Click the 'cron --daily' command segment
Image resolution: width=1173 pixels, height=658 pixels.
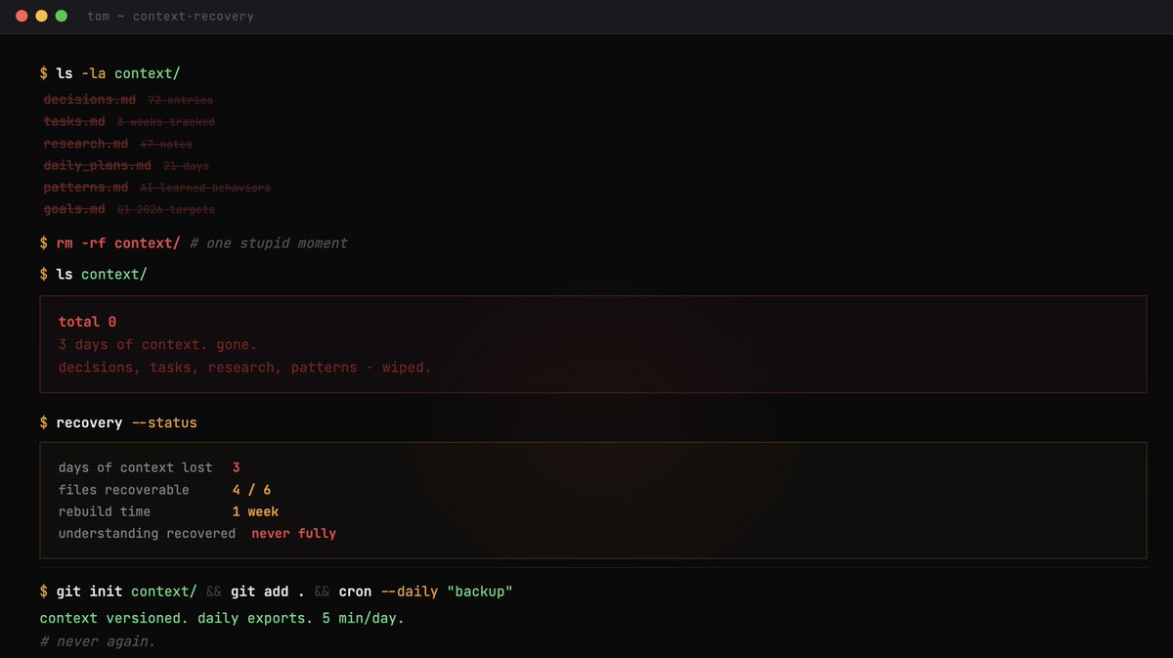point(388,592)
